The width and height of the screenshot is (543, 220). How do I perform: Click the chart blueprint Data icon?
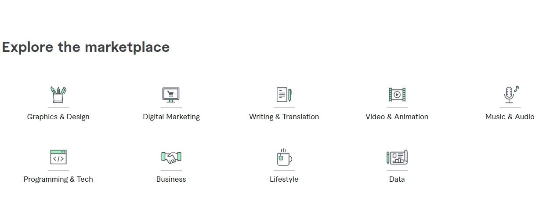397,157
